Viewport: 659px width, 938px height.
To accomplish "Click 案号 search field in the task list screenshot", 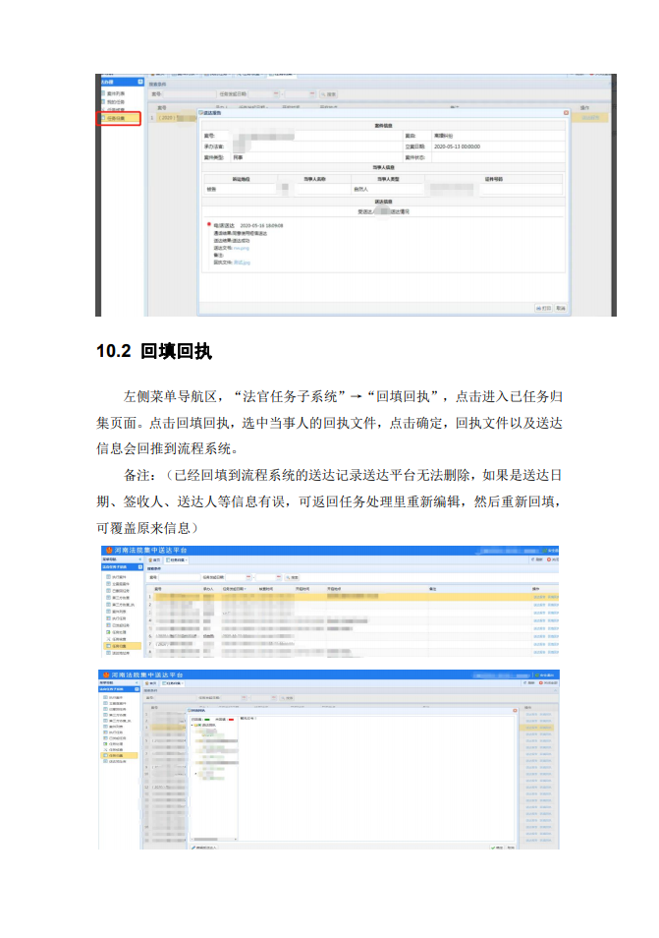I will [x=179, y=577].
